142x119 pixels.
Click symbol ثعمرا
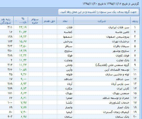69,98
